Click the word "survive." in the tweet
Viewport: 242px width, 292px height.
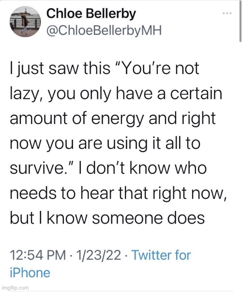tap(39, 168)
